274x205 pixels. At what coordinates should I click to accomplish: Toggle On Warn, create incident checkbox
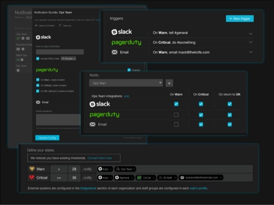[38, 80]
